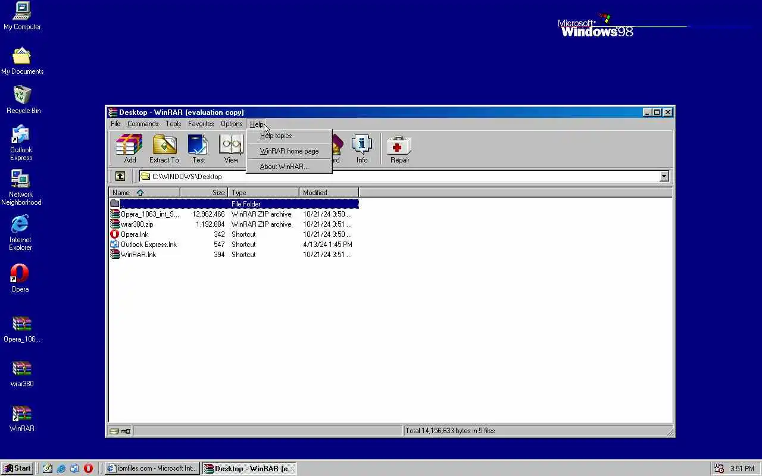Select the WinRAR.lnk file name

138,254
